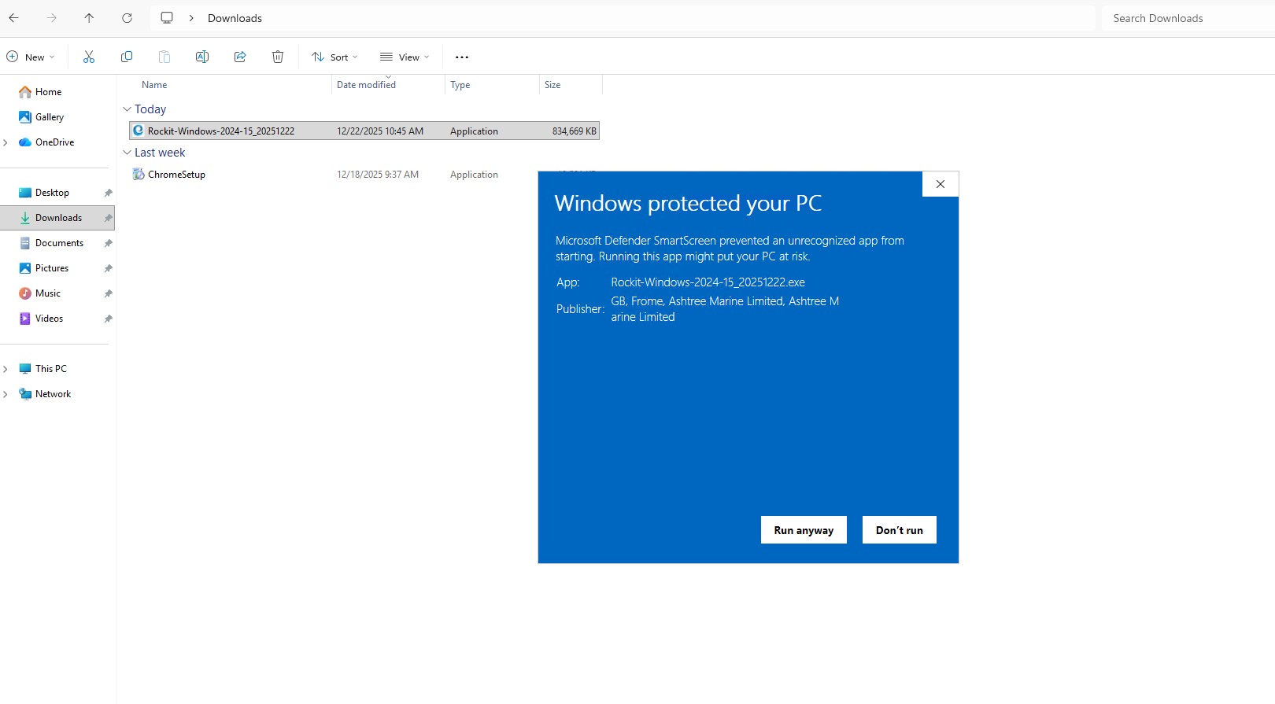This screenshot has width=1275, height=704.
Task: Refresh the Downloads folder view
Action: [x=127, y=18]
